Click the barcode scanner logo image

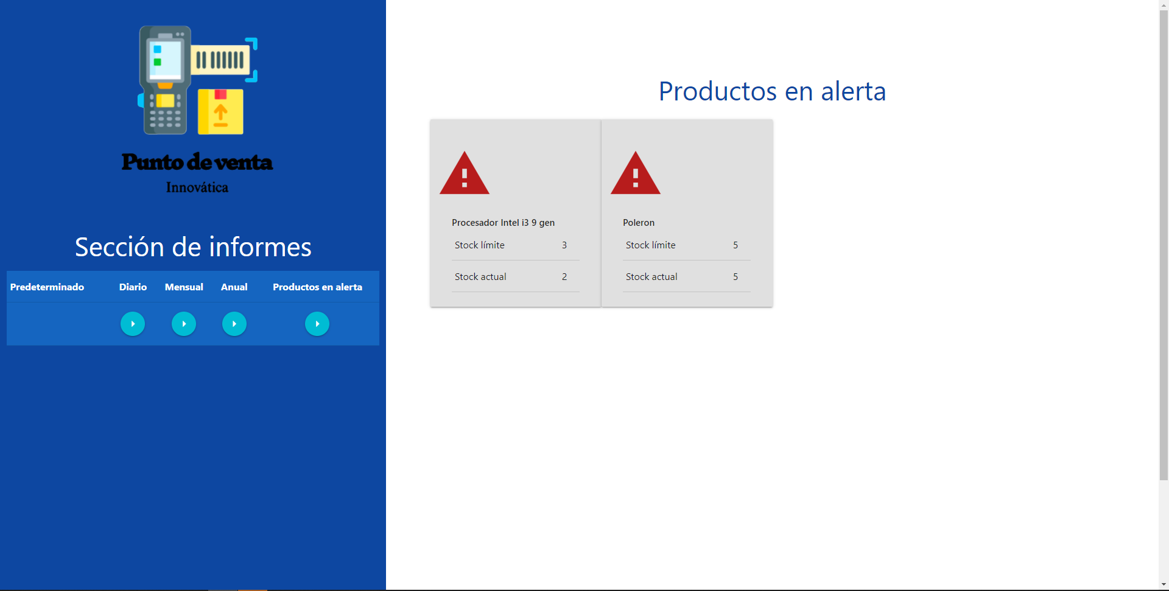click(197, 80)
